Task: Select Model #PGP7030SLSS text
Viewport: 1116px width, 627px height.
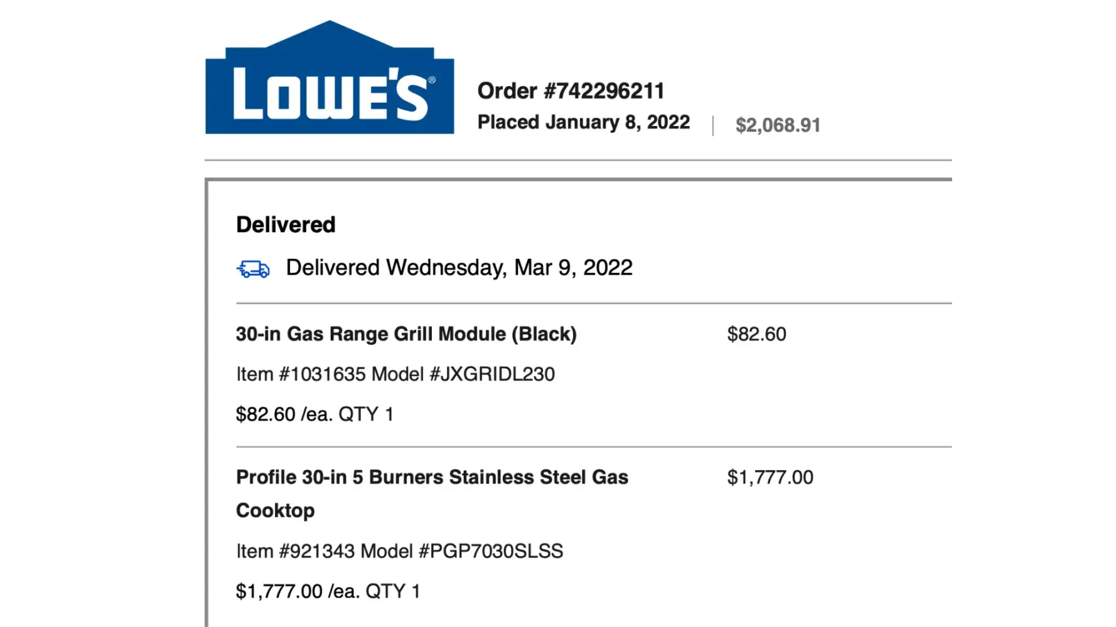Action: tap(462, 551)
